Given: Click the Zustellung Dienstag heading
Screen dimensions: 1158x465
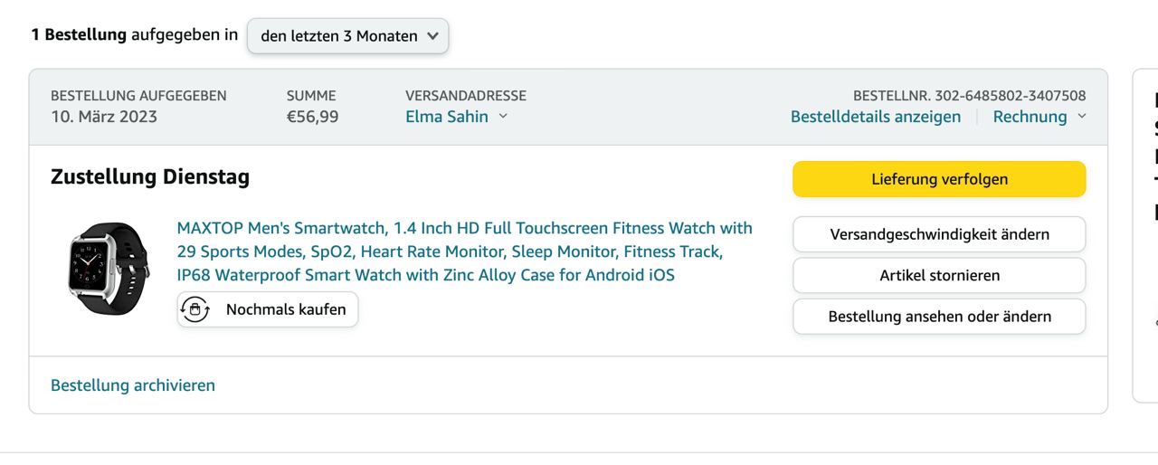Looking at the screenshot, I should click(x=150, y=177).
